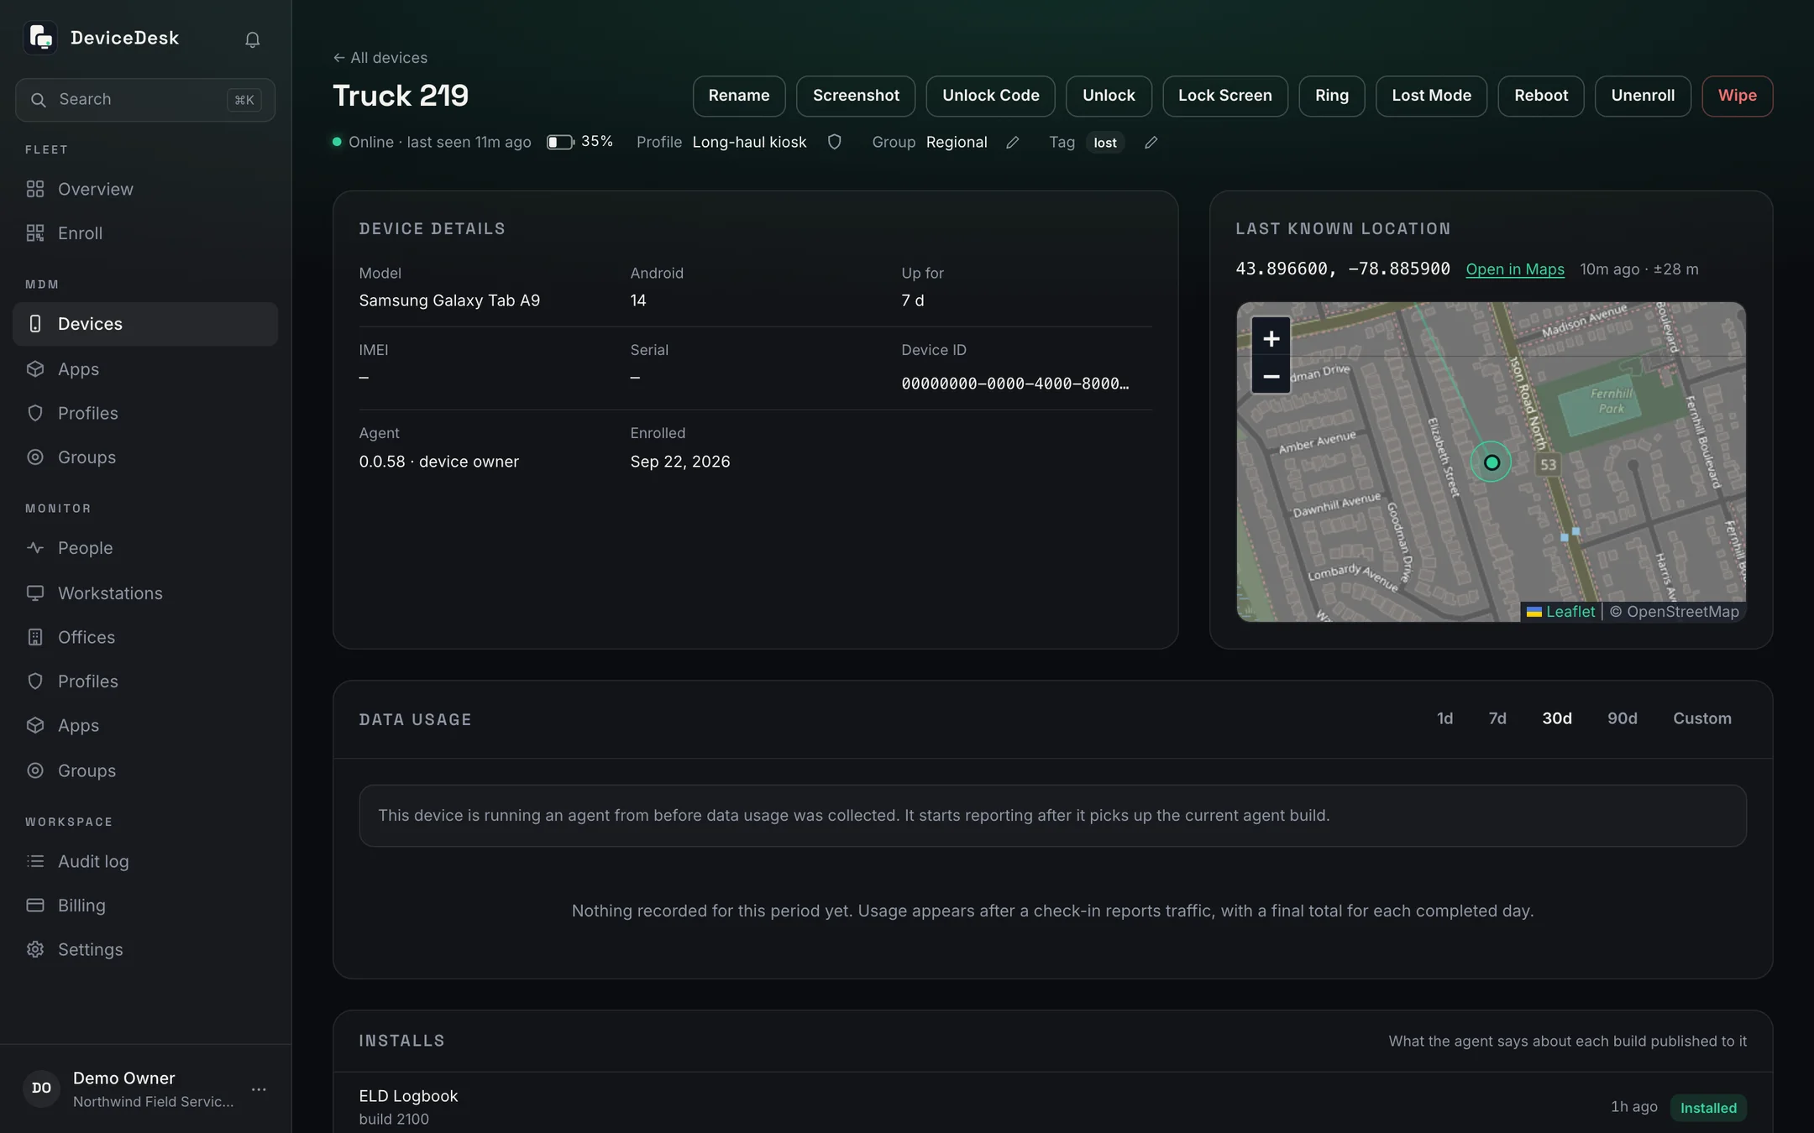Open Devices in the MDM section
This screenshot has width=1814, height=1133.
pos(145,324)
